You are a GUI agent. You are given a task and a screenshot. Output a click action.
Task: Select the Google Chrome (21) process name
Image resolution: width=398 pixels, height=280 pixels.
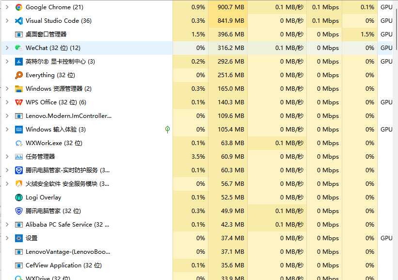pos(55,7)
